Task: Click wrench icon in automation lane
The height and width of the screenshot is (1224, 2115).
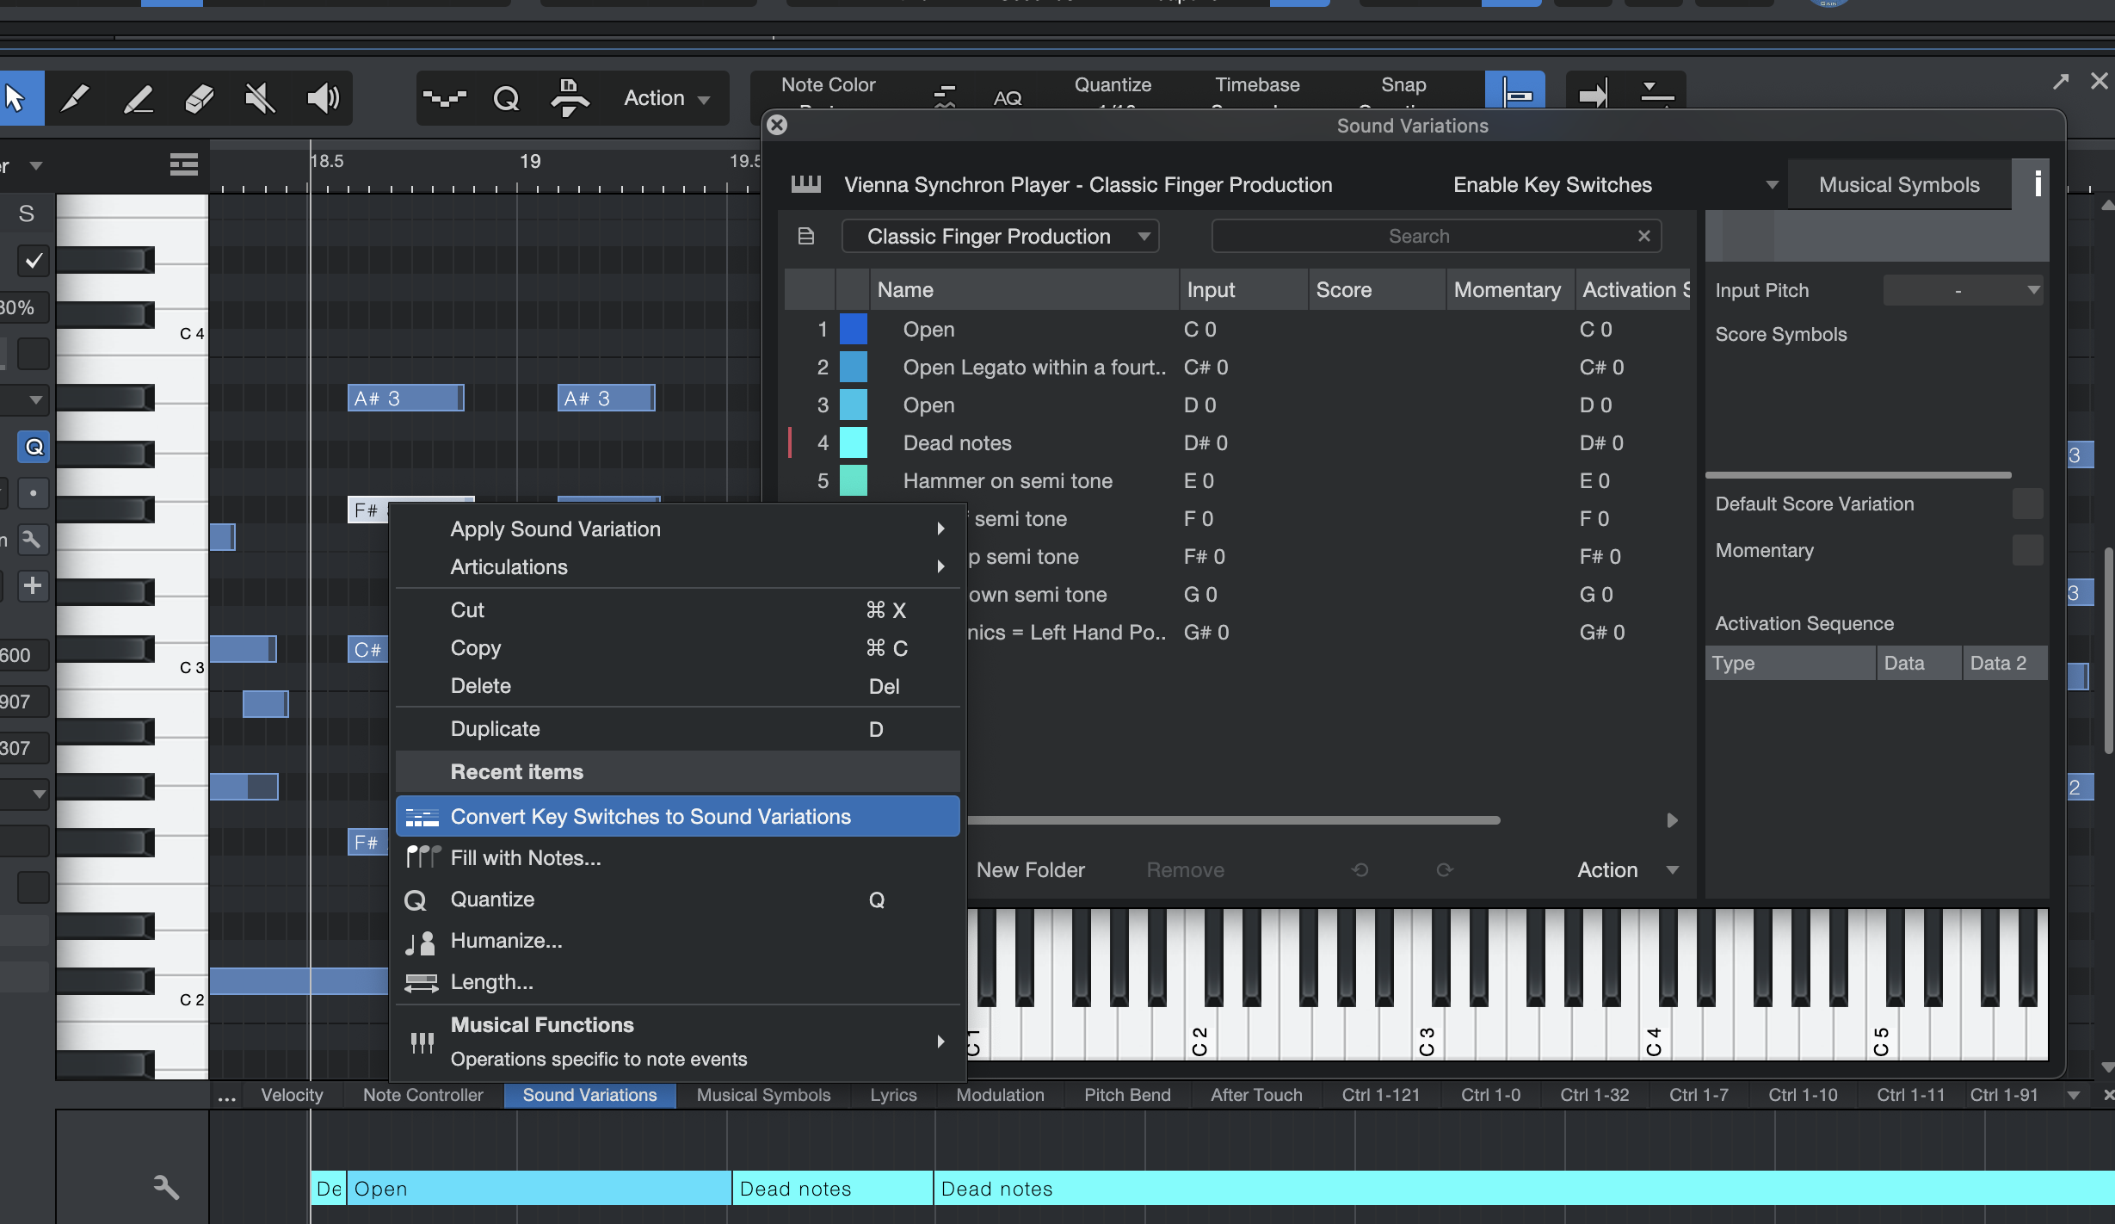Action: point(165,1186)
